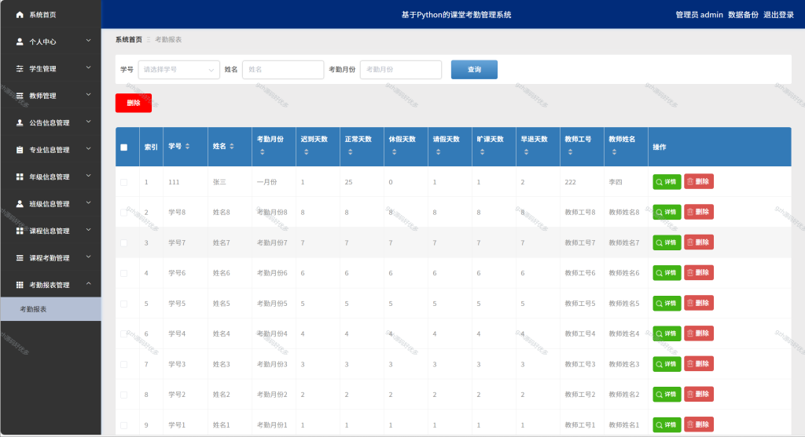This screenshot has height=437, width=805.
Task: Click the 学生管理 sidebar icon
Action: (20, 69)
